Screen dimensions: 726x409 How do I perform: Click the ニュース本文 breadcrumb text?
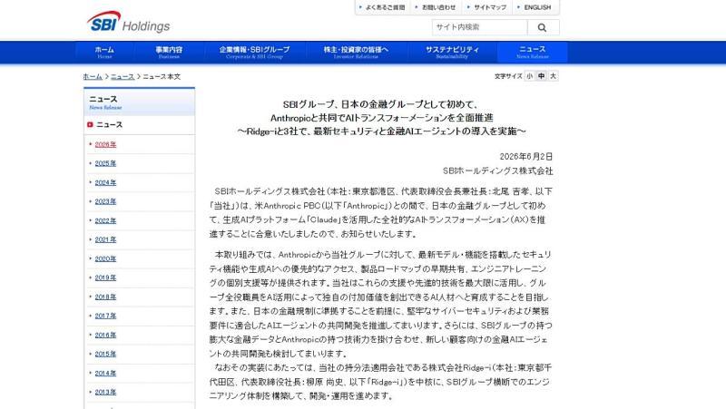click(x=162, y=77)
